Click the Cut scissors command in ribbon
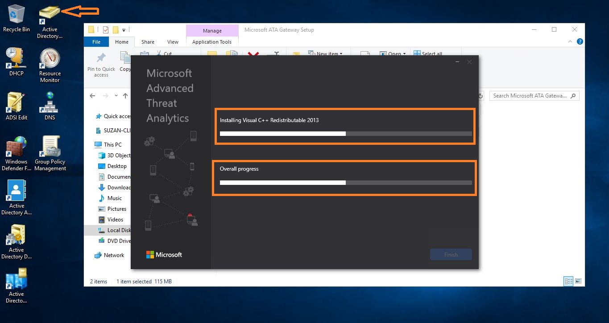The image size is (609, 323). (x=164, y=53)
